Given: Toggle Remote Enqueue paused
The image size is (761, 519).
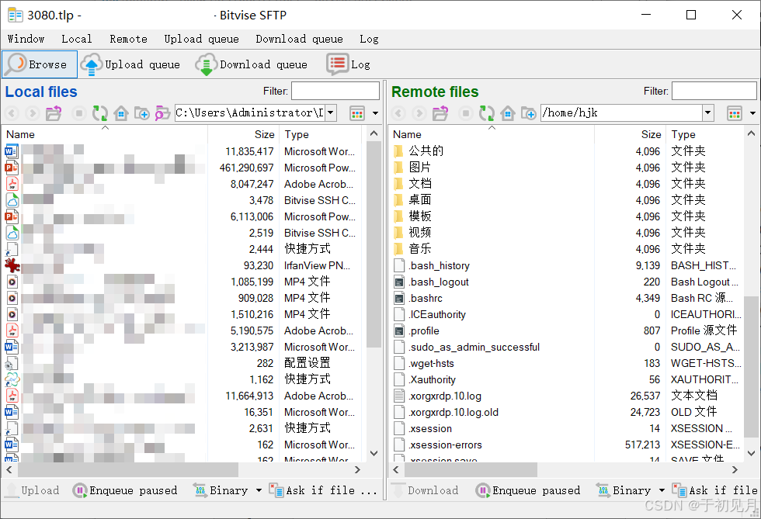Looking at the screenshot, I should (x=527, y=490).
